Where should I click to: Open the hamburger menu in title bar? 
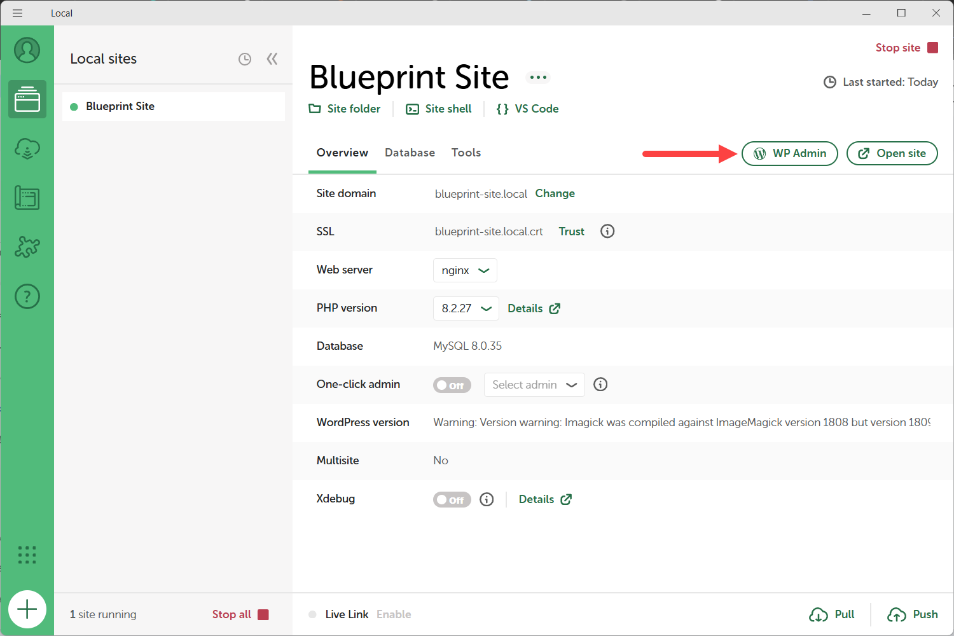pyautogui.click(x=17, y=13)
